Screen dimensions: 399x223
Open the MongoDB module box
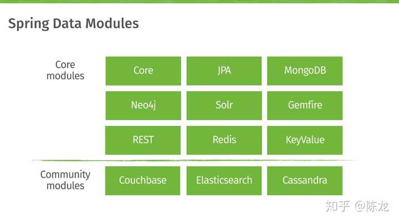pos(305,70)
